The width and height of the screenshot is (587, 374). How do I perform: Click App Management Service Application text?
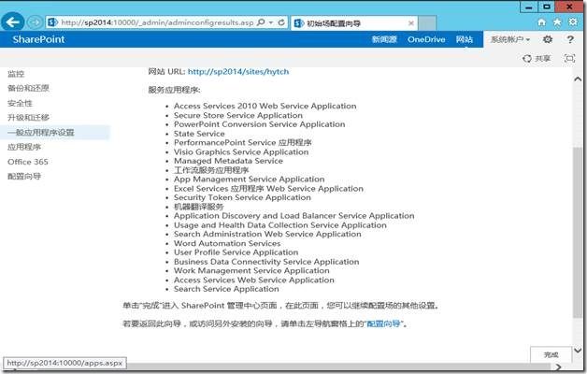coord(249,180)
